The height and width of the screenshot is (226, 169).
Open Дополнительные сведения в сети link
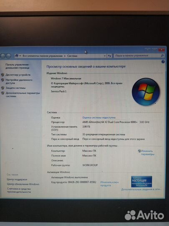pos(141,189)
